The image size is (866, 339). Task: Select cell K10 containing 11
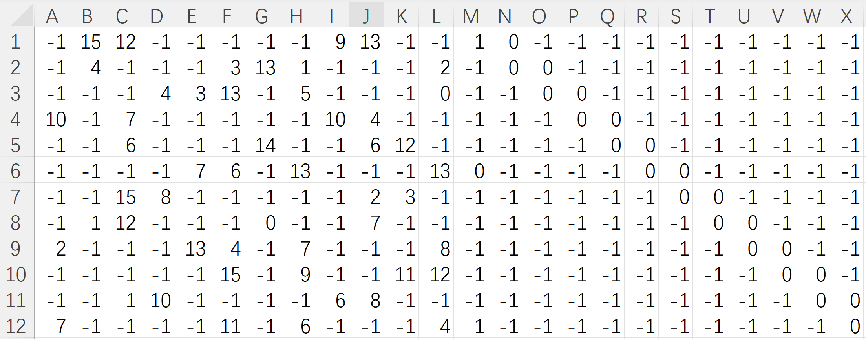coord(401,274)
